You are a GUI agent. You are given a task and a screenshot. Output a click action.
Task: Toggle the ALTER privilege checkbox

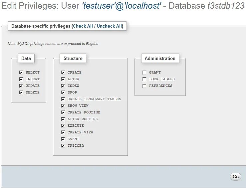[63, 79]
